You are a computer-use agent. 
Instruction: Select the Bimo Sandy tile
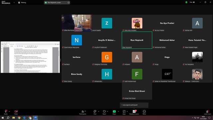(77, 74)
